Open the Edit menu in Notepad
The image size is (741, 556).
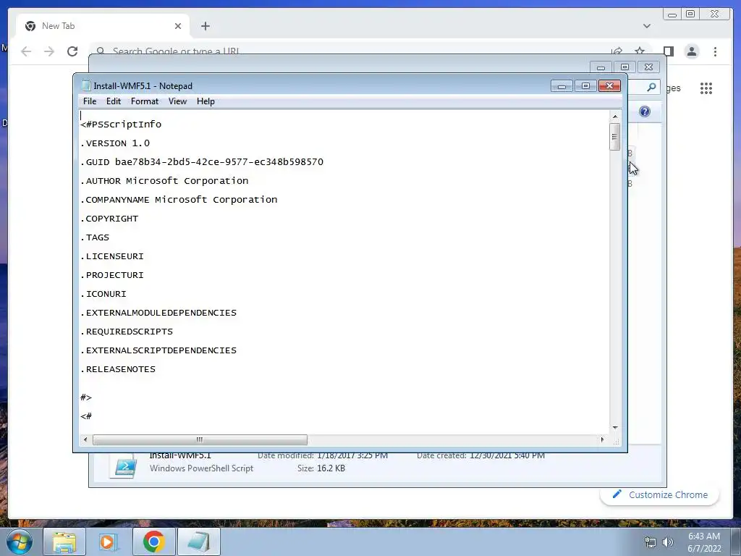coord(114,101)
